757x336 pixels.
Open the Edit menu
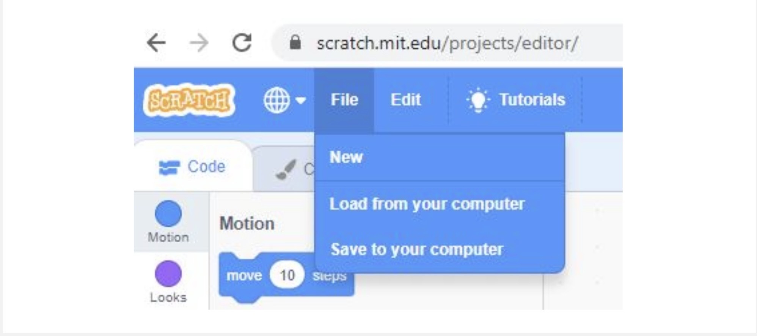405,100
